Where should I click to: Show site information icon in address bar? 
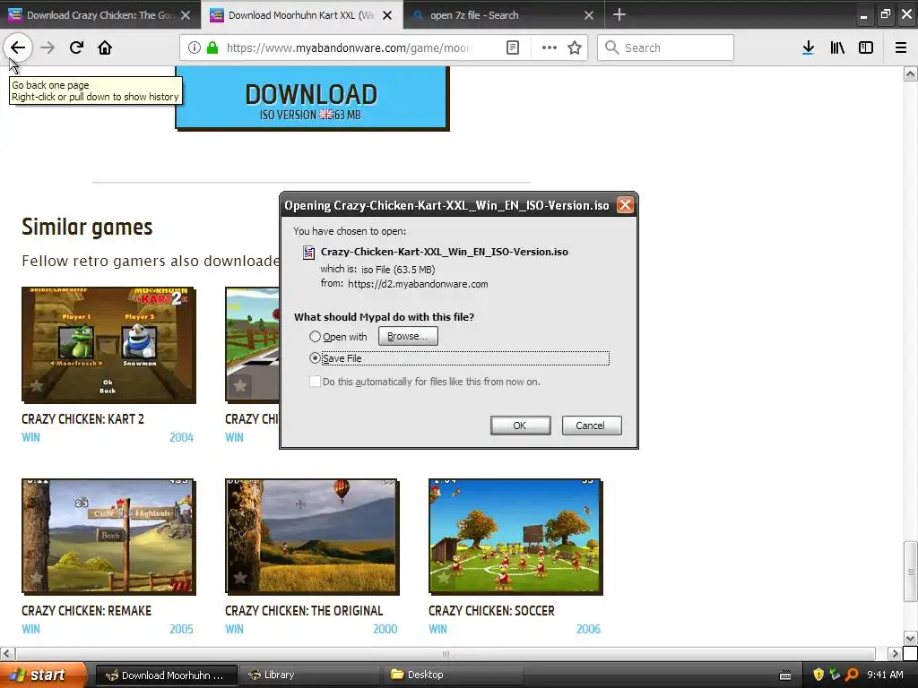(x=195, y=47)
